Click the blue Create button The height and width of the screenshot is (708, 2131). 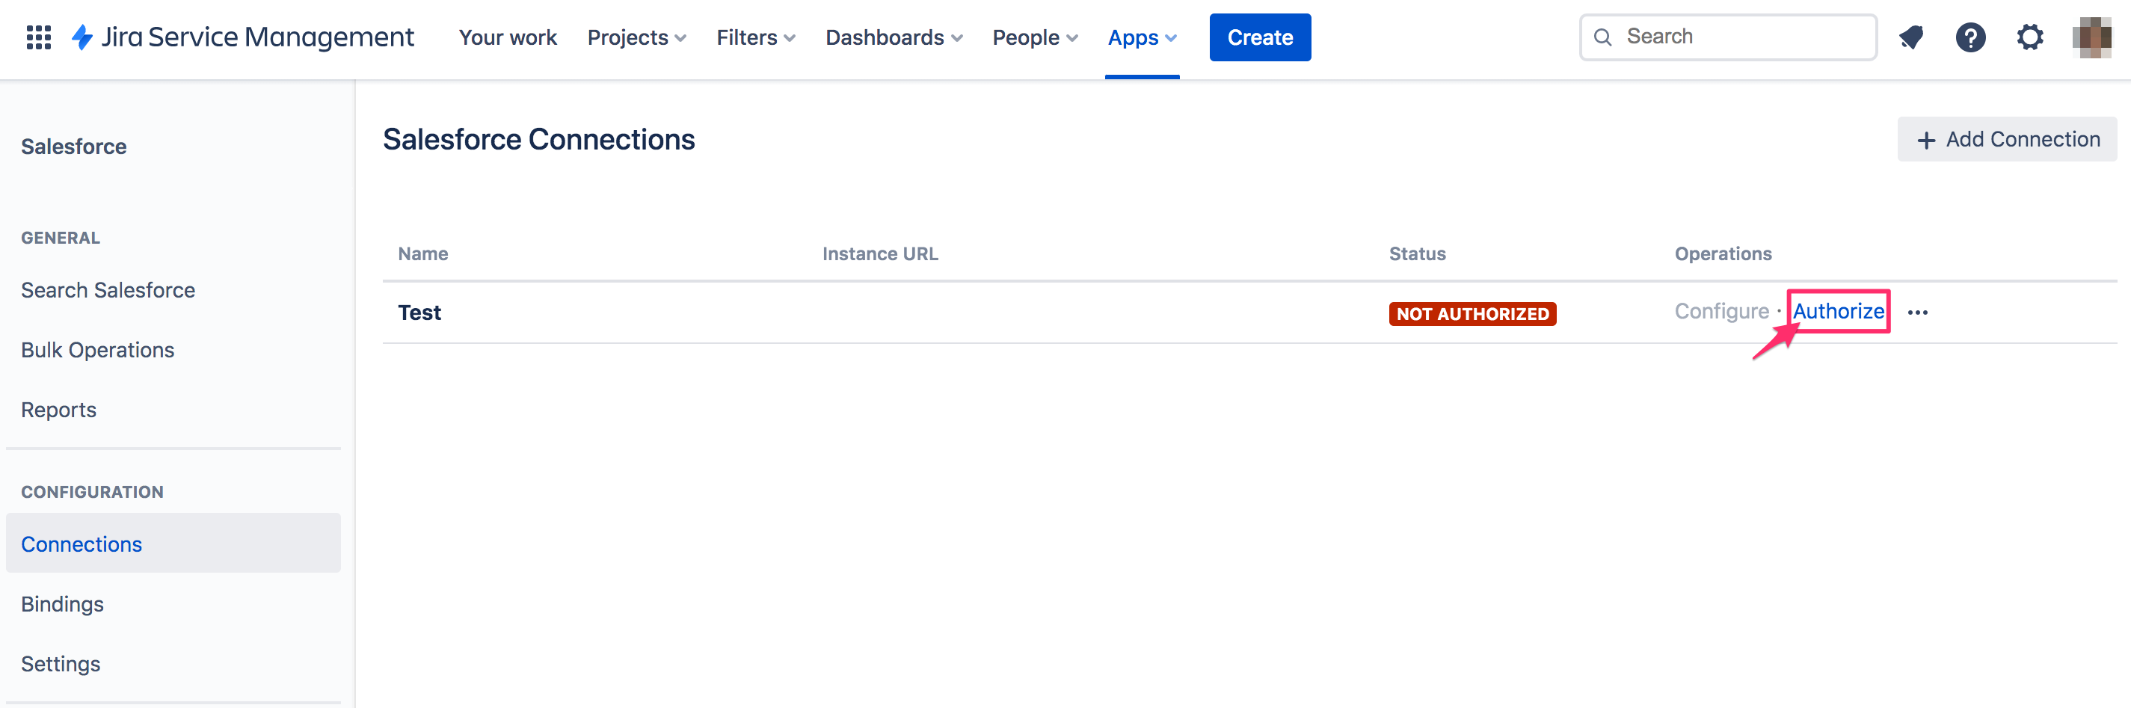(1260, 37)
